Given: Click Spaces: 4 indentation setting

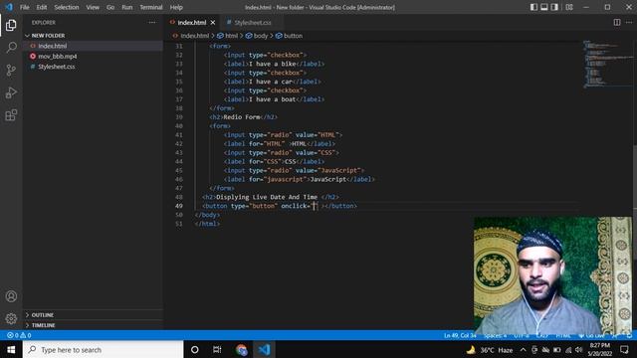Looking at the screenshot, I should 495,336.
